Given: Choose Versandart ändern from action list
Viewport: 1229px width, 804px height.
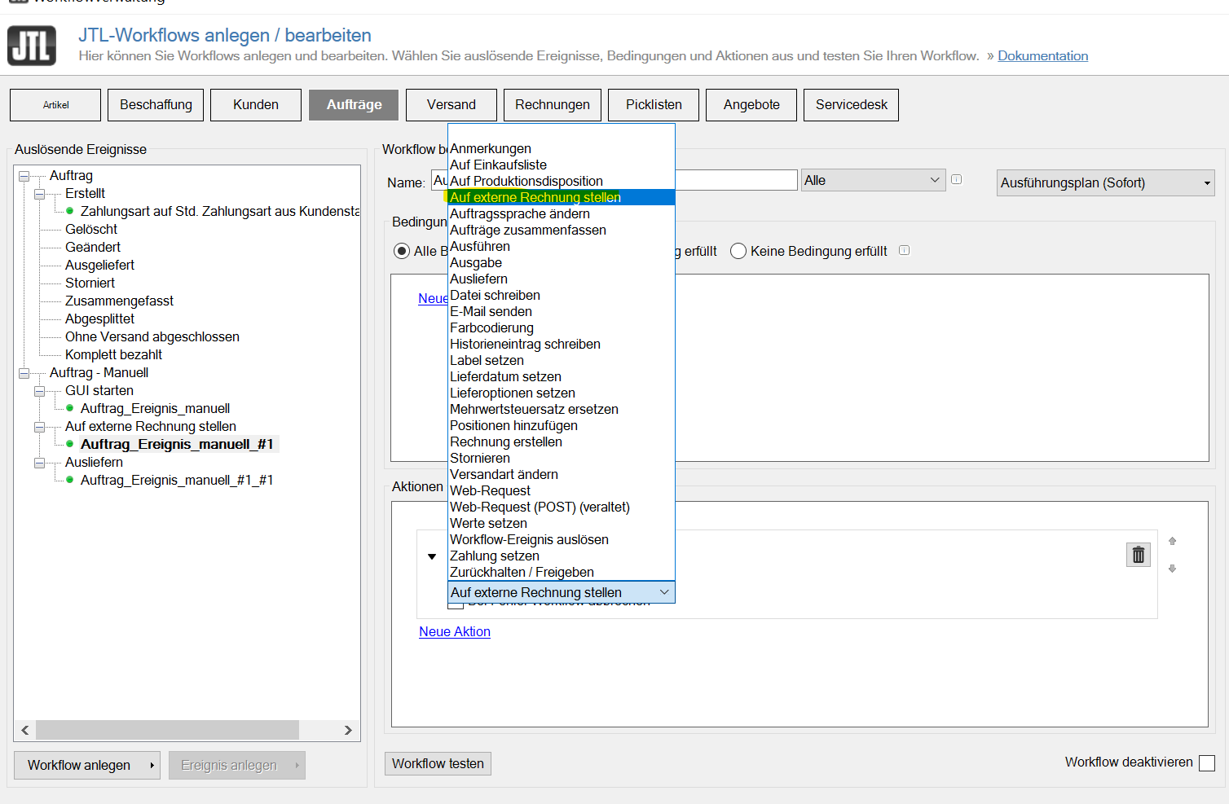Looking at the screenshot, I should 562,474.
